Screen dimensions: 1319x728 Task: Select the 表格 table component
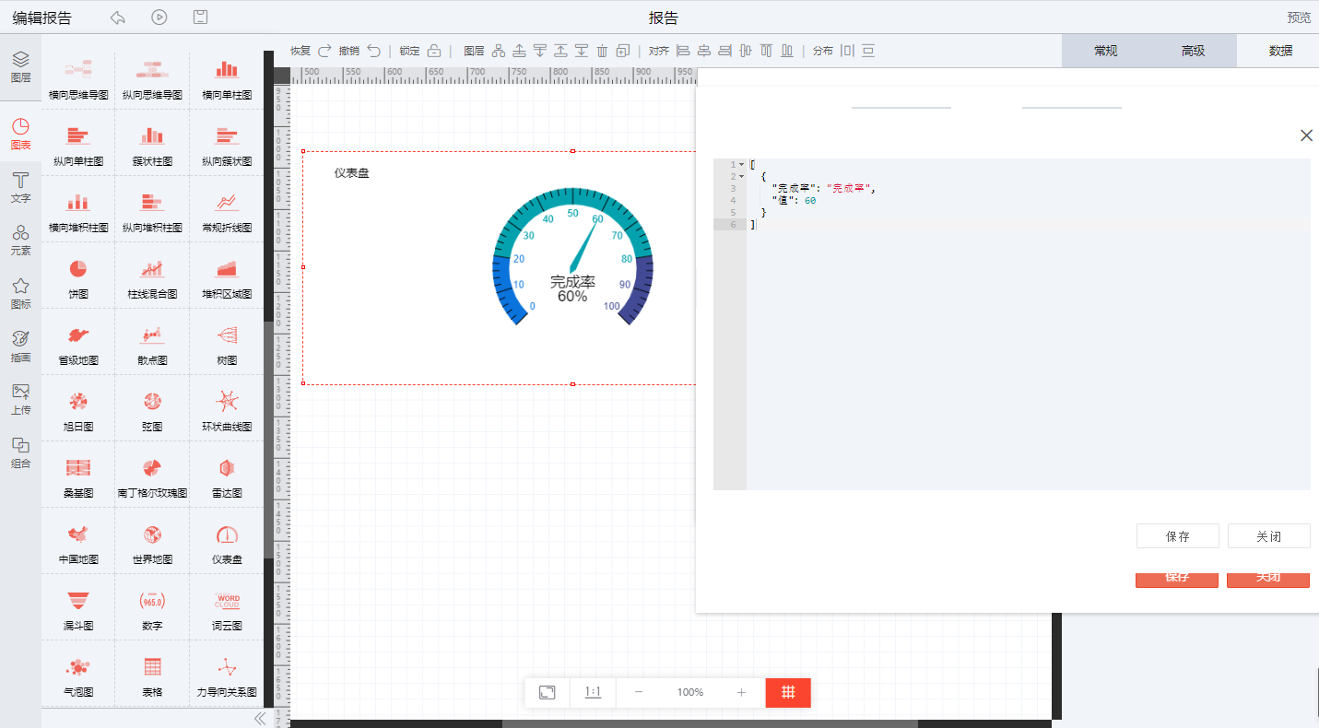click(x=152, y=675)
